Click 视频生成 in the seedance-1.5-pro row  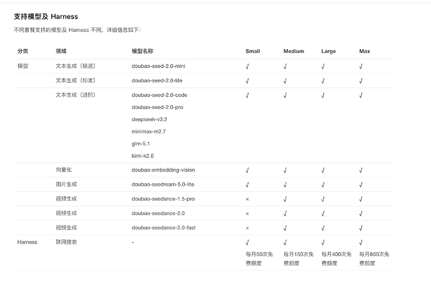[66, 199]
